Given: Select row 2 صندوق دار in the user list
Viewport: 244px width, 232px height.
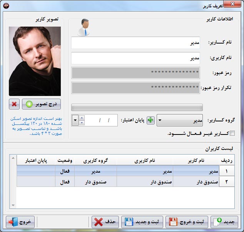Looking at the screenshot, I should point(125,182).
